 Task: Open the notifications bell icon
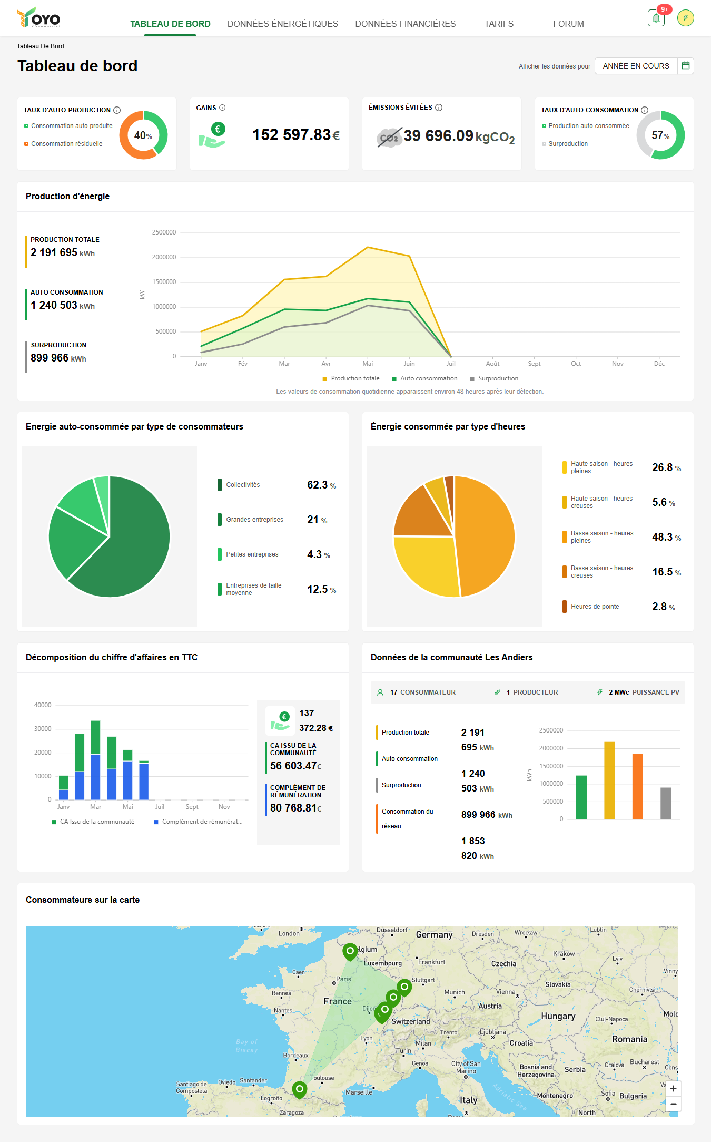coord(656,18)
